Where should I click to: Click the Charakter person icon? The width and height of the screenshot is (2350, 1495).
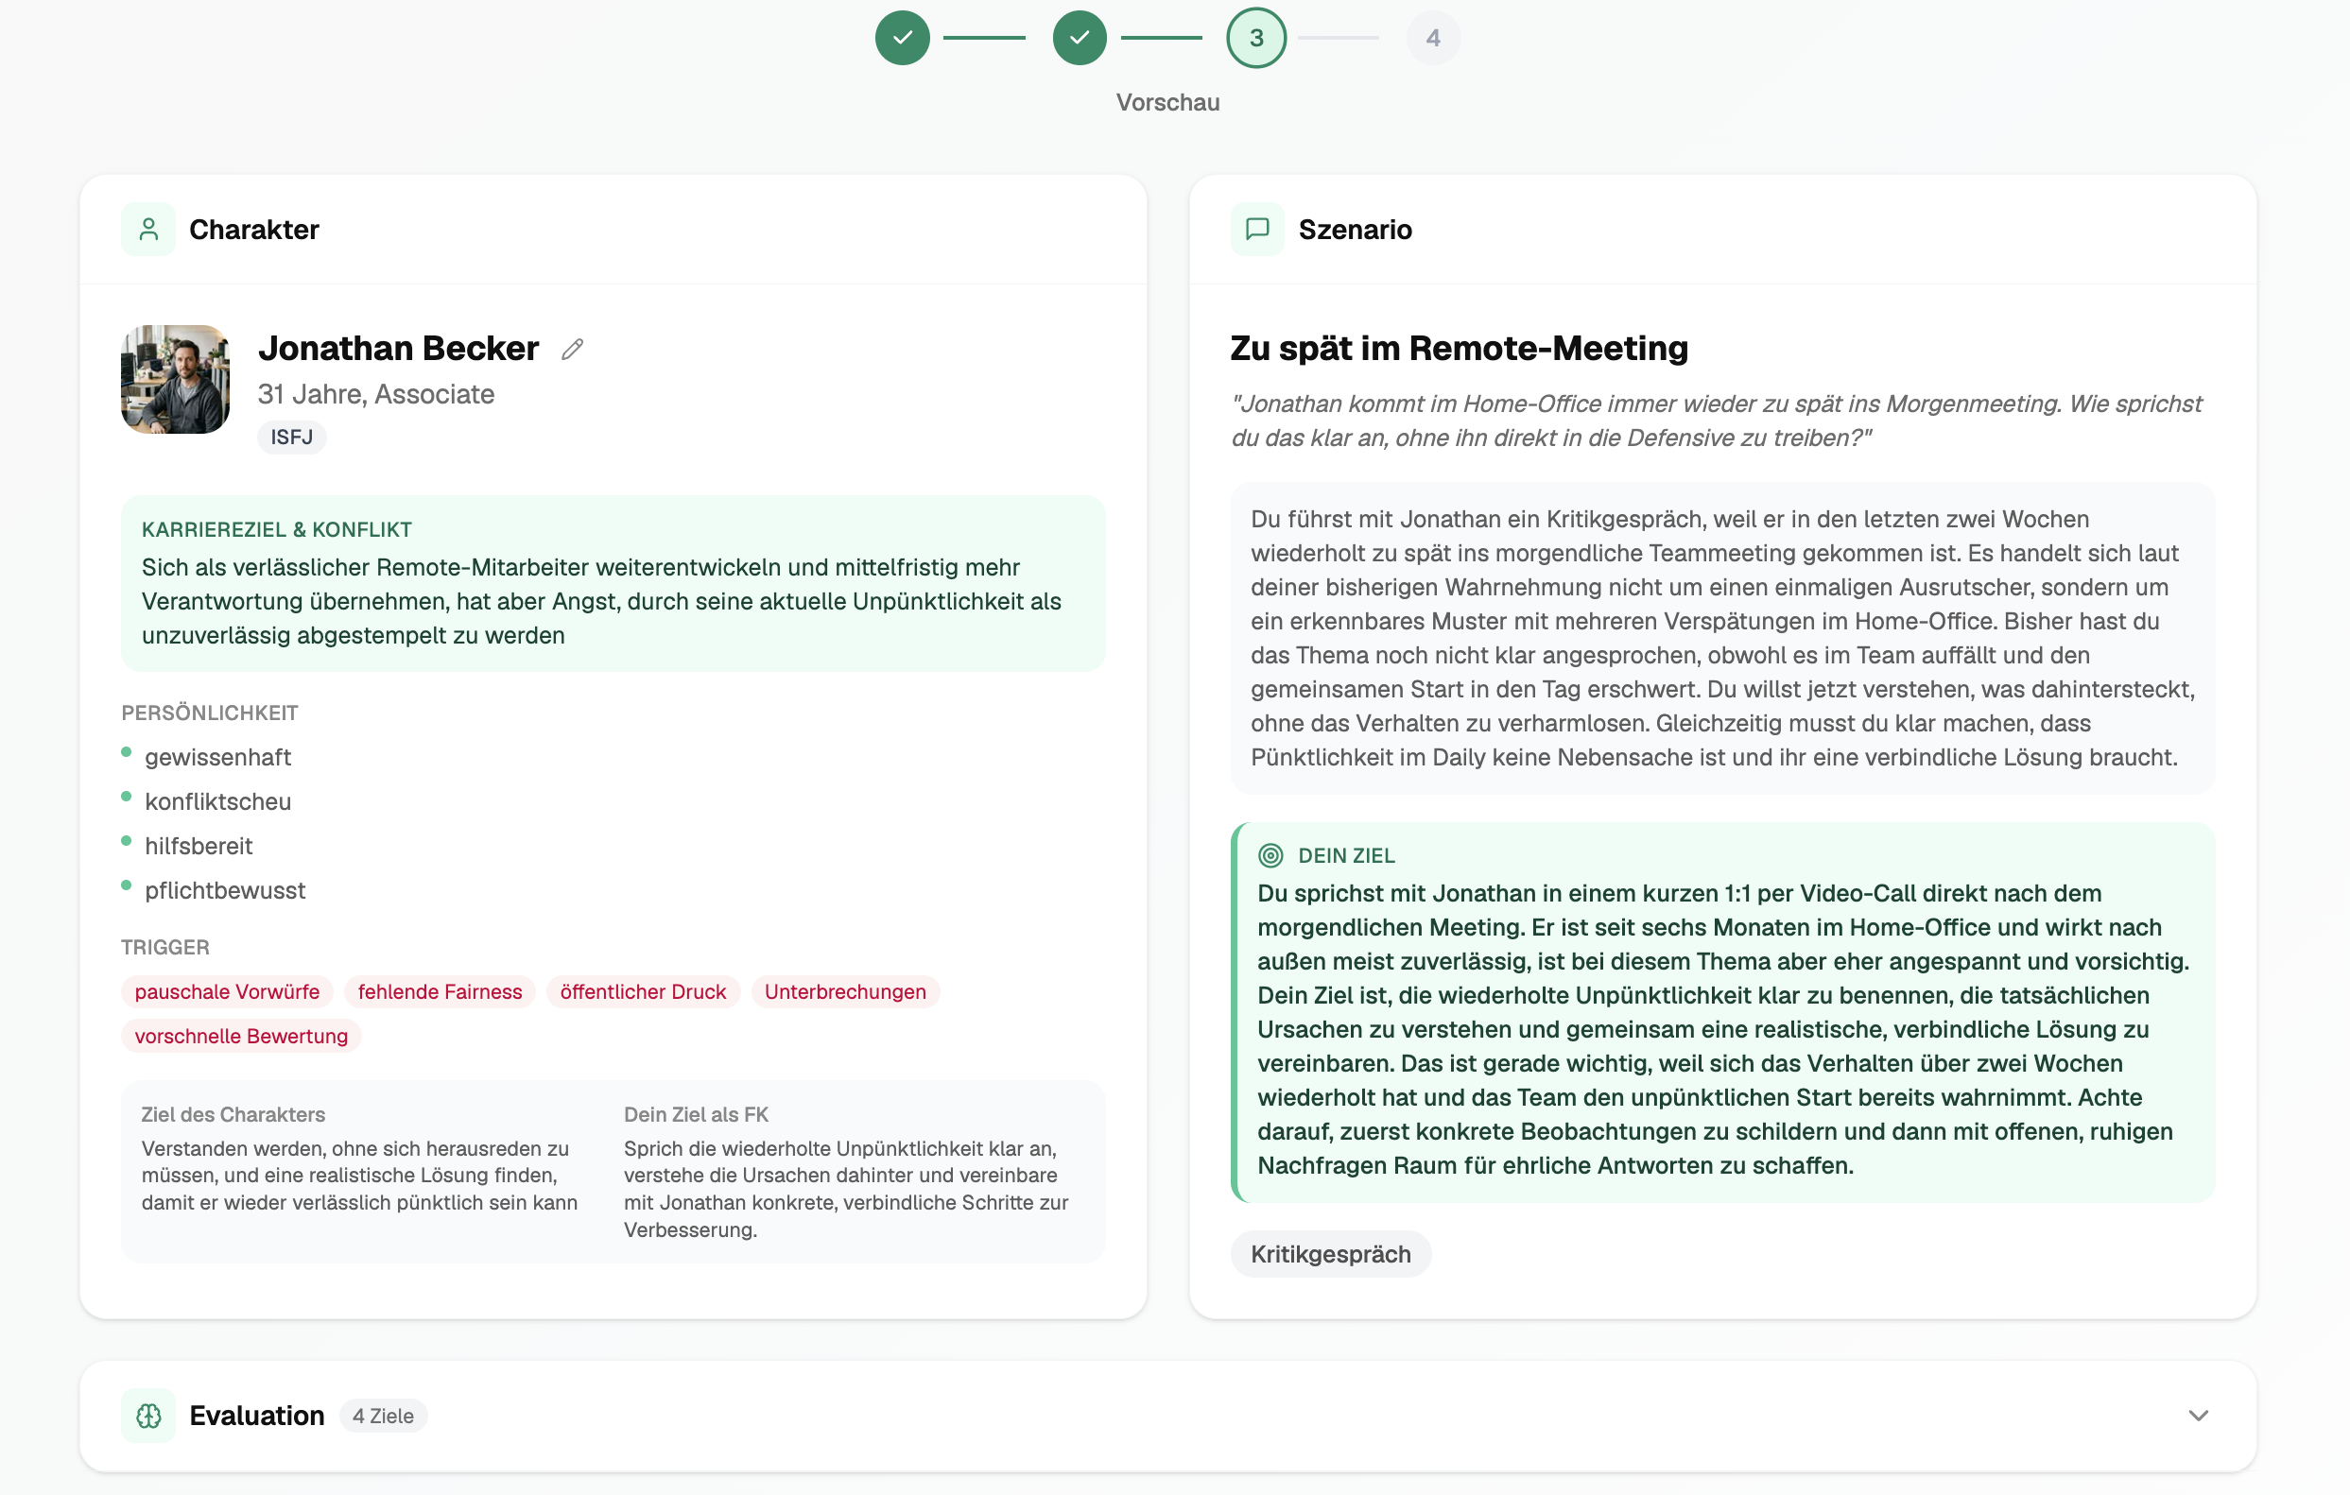[148, 230]
